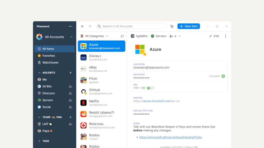Click the Netflix icon in item list
Viewport: 264px width, 148px height.
[x=84, y=103]
